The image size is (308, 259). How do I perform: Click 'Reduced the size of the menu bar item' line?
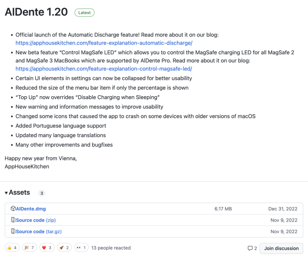(x=102, y=88)
